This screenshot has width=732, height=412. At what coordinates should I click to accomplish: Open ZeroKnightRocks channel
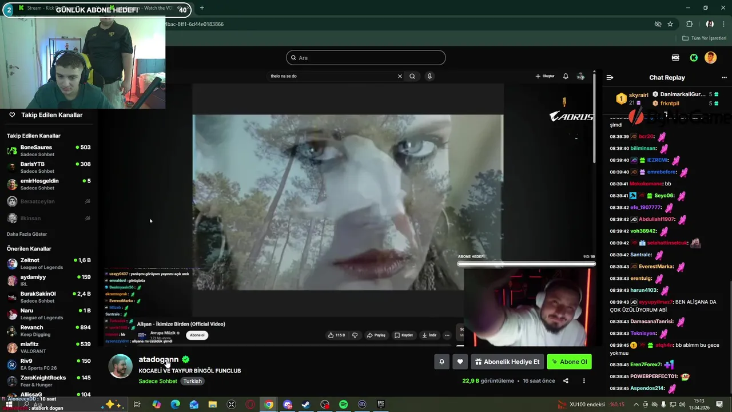(x=49, y=381)
